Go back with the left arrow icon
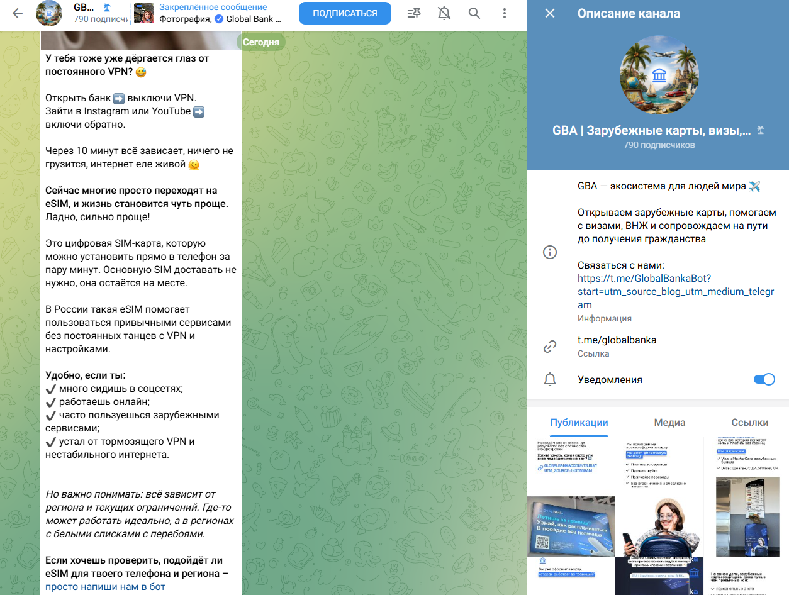 pyautogui.click(x=18, y=13)
